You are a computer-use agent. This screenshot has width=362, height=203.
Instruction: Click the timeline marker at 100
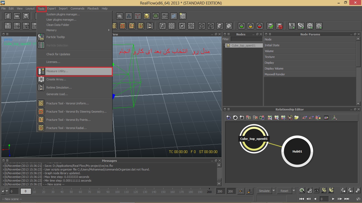117,192
